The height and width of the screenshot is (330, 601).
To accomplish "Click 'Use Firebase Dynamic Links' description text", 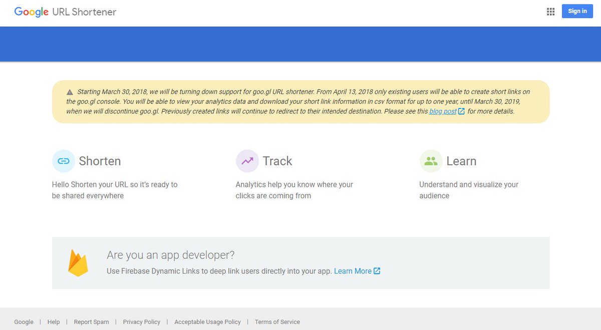I will point(219,271).
